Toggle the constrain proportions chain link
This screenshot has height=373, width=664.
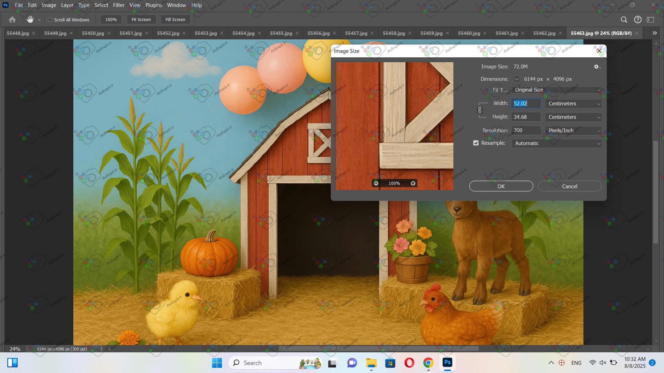pos(480,110)
